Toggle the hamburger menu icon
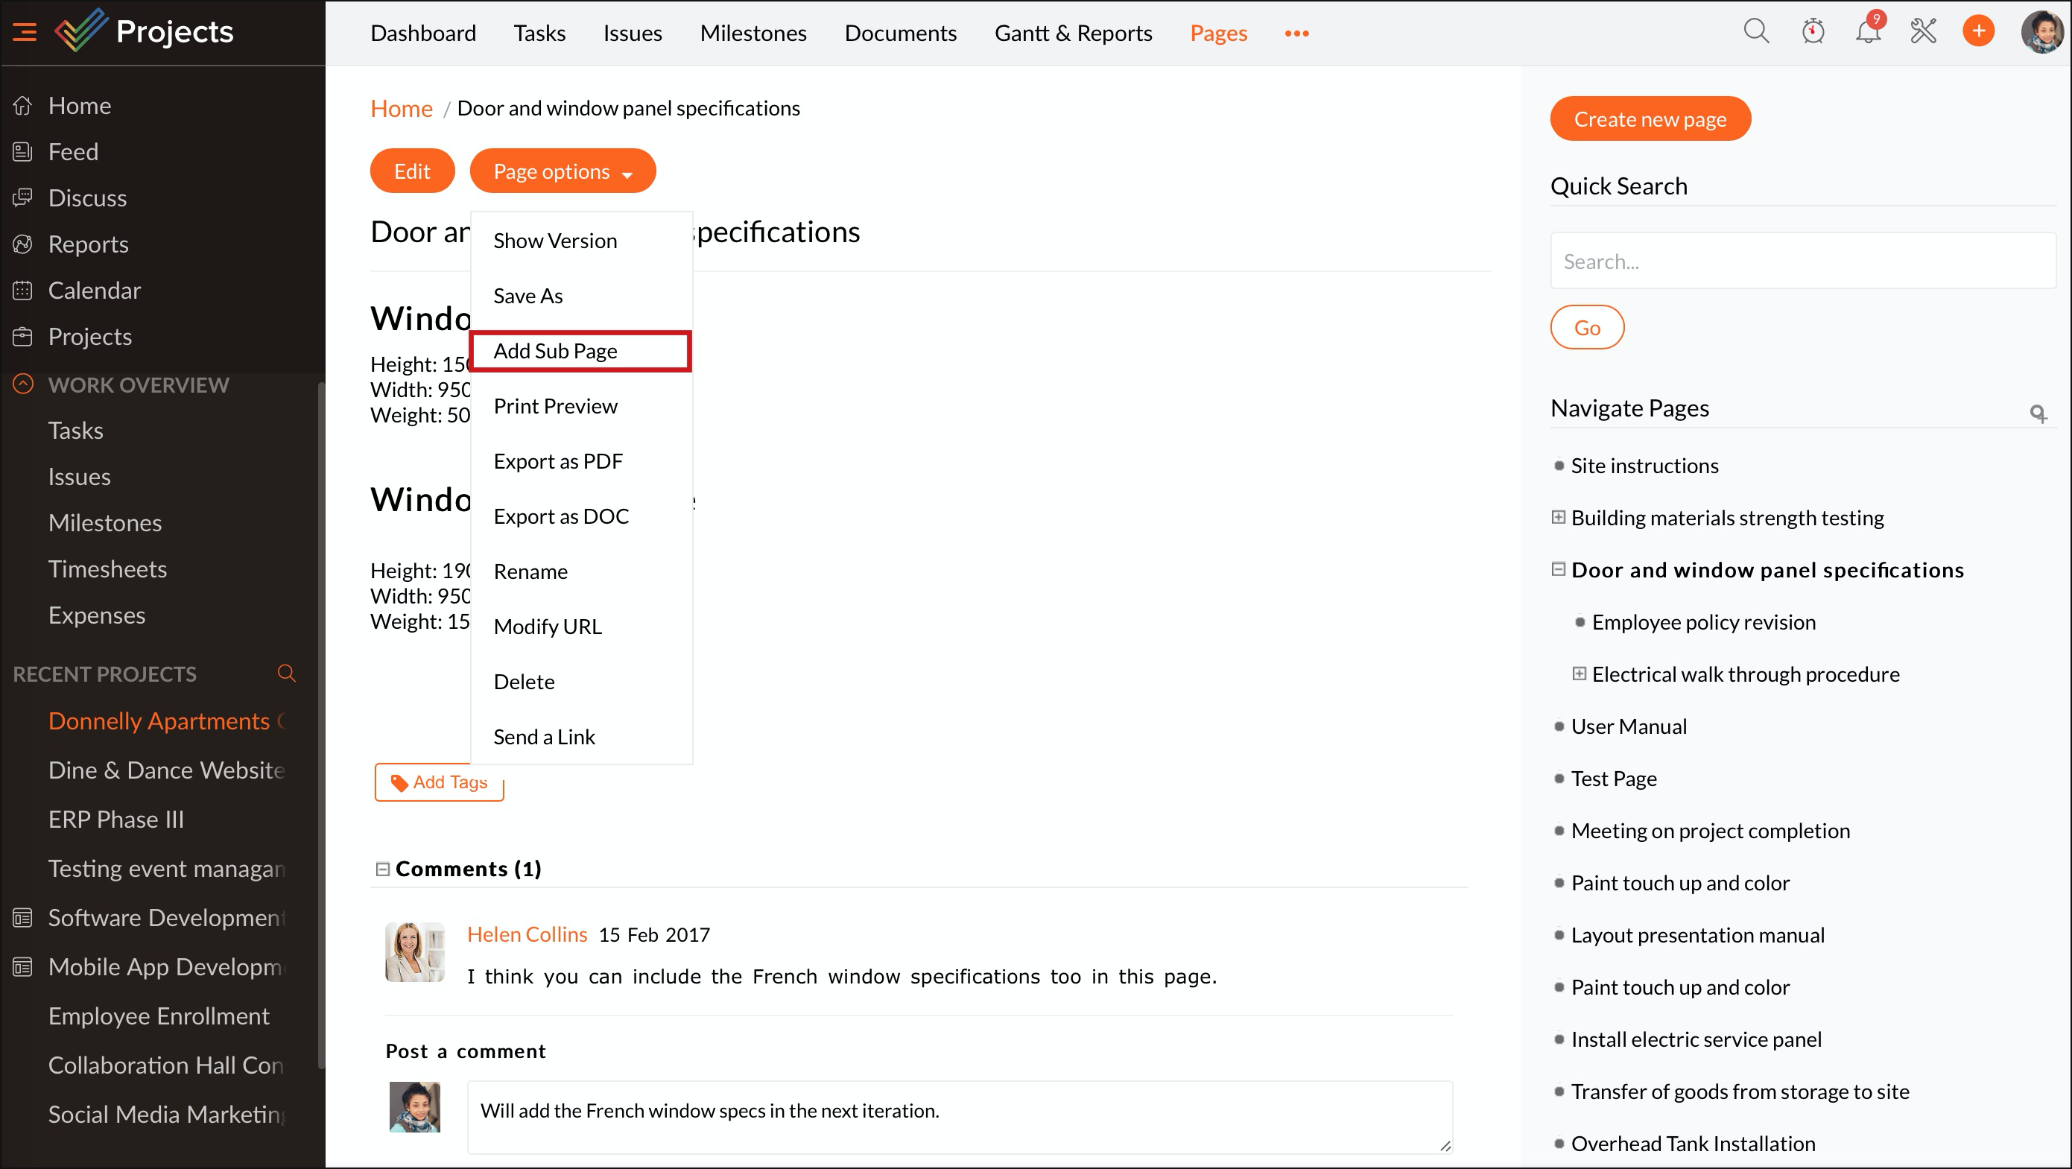 (x=24, y=32)
